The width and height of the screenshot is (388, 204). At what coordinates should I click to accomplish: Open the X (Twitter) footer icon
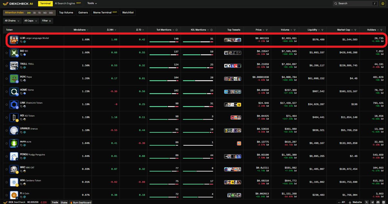(x=366, y=202)
